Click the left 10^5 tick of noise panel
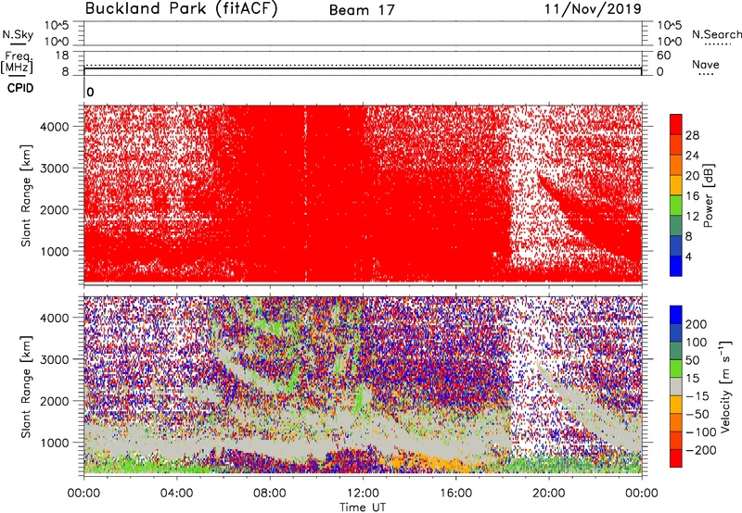Screen dimensions: 742x513 (57, 25)
